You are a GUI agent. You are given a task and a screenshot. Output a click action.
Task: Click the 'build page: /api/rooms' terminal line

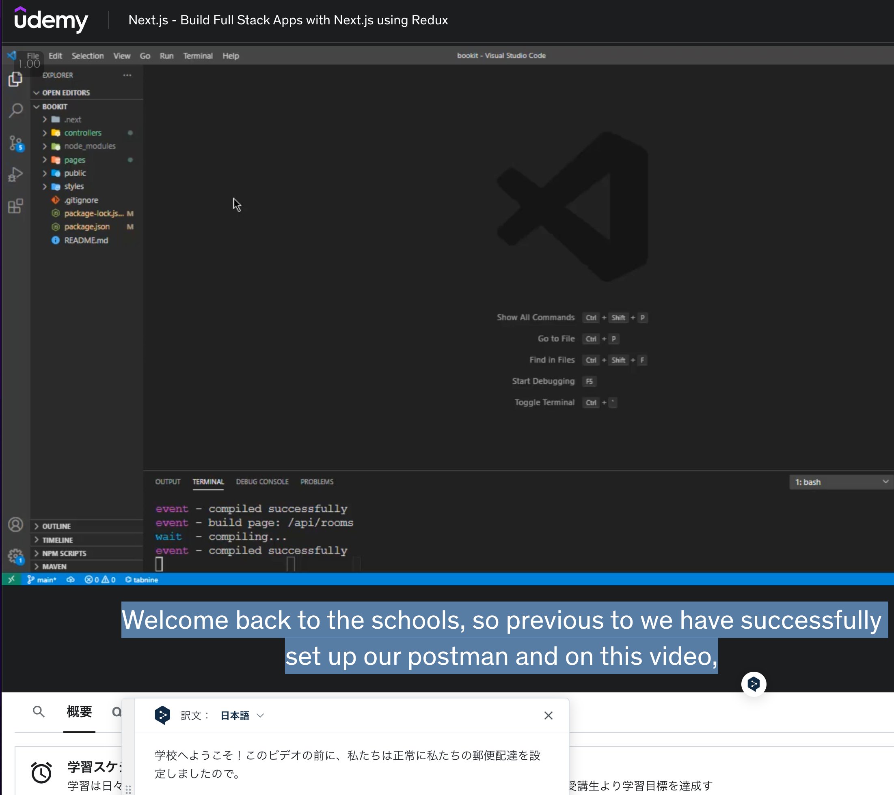point(281,523)
